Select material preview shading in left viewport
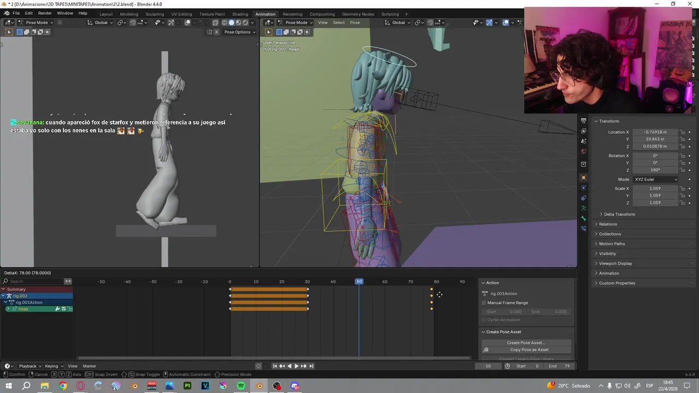The height and width of the screenshot is (393, 699). (238, 22)
